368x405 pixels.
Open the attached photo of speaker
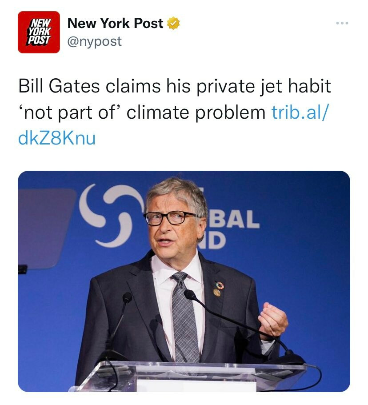[184, 281]
